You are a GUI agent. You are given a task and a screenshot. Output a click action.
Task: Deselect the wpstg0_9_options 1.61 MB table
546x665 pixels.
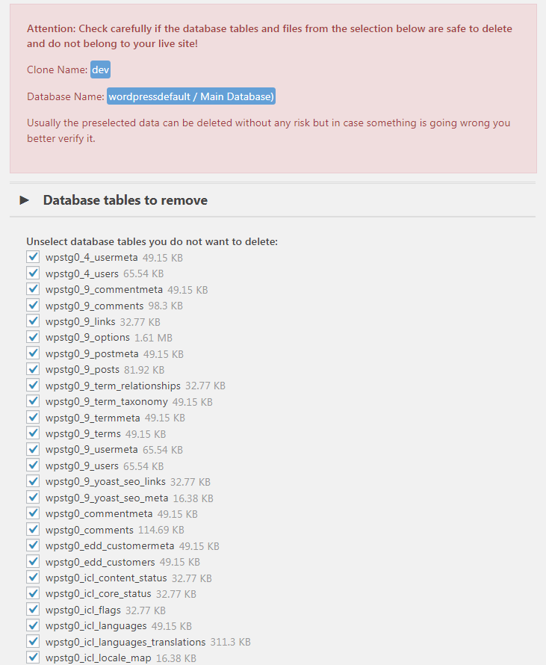point(33,337)
